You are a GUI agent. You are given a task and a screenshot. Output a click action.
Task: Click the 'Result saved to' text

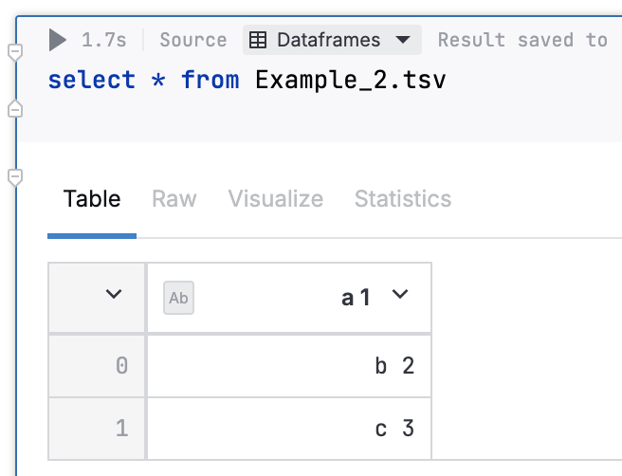click(x=522, y=40)
